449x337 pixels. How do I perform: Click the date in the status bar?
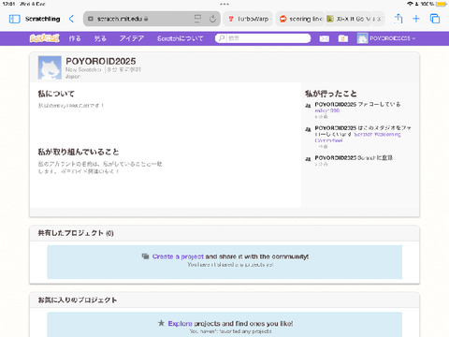tap(33, 4)
